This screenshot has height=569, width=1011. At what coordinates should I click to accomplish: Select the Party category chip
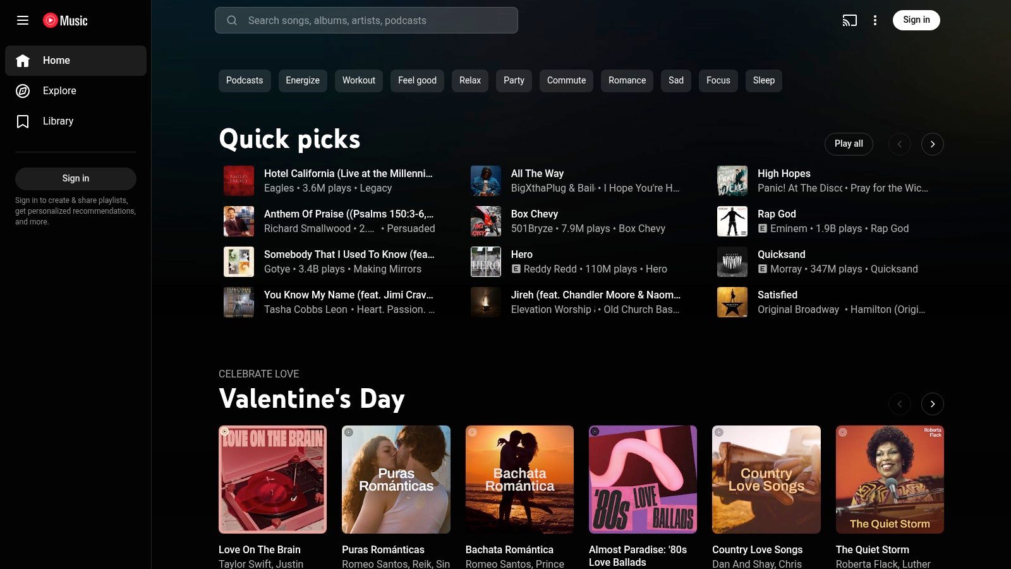(513, 80)
